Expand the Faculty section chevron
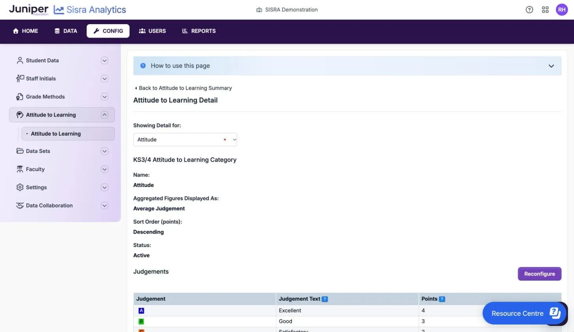Screen dimensions: 574x332 point(104,169)
